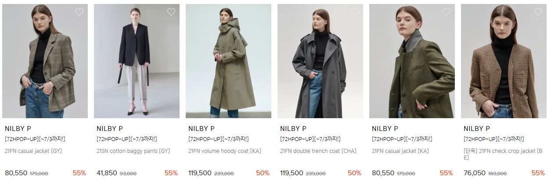The height and width of the screenshot is (181, 551).
Task: Favorite the casual jacket [GY] with heart icon
Action: tap(79, 12)
